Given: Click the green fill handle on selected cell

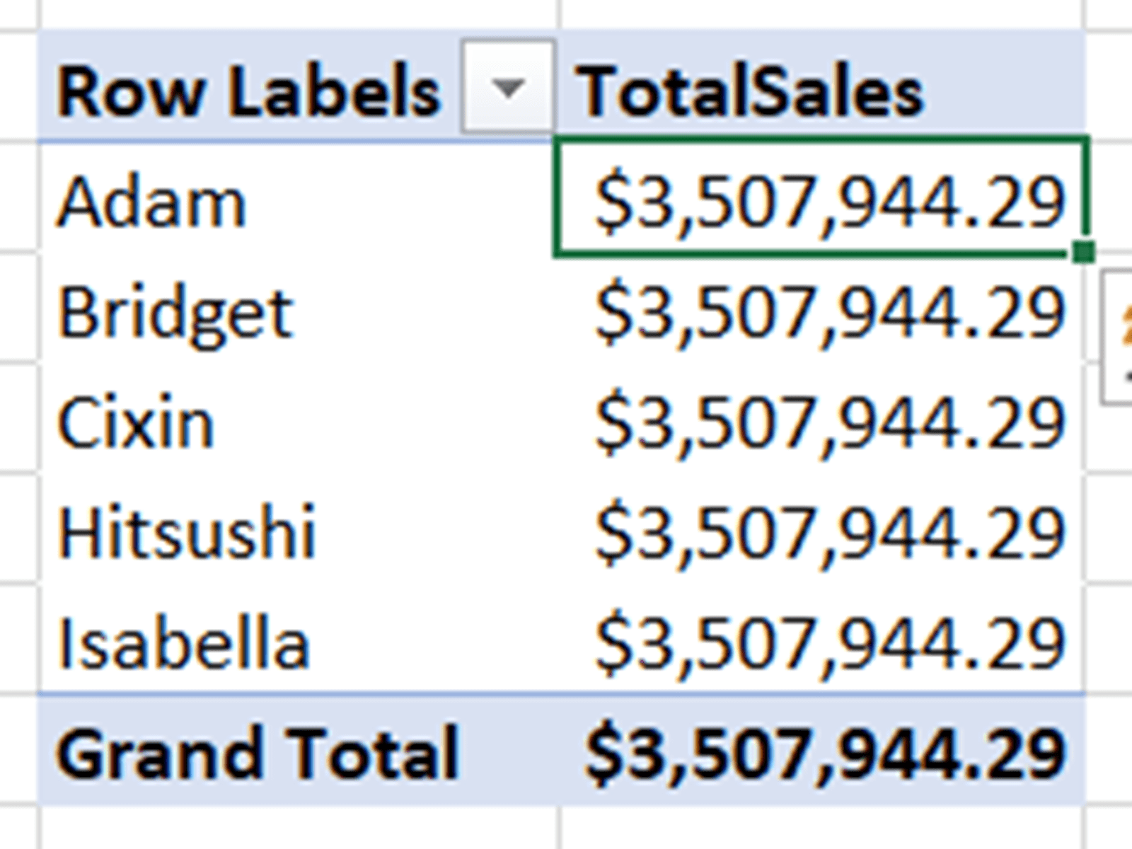Looking at the screenshot, I should [1083, 251].
